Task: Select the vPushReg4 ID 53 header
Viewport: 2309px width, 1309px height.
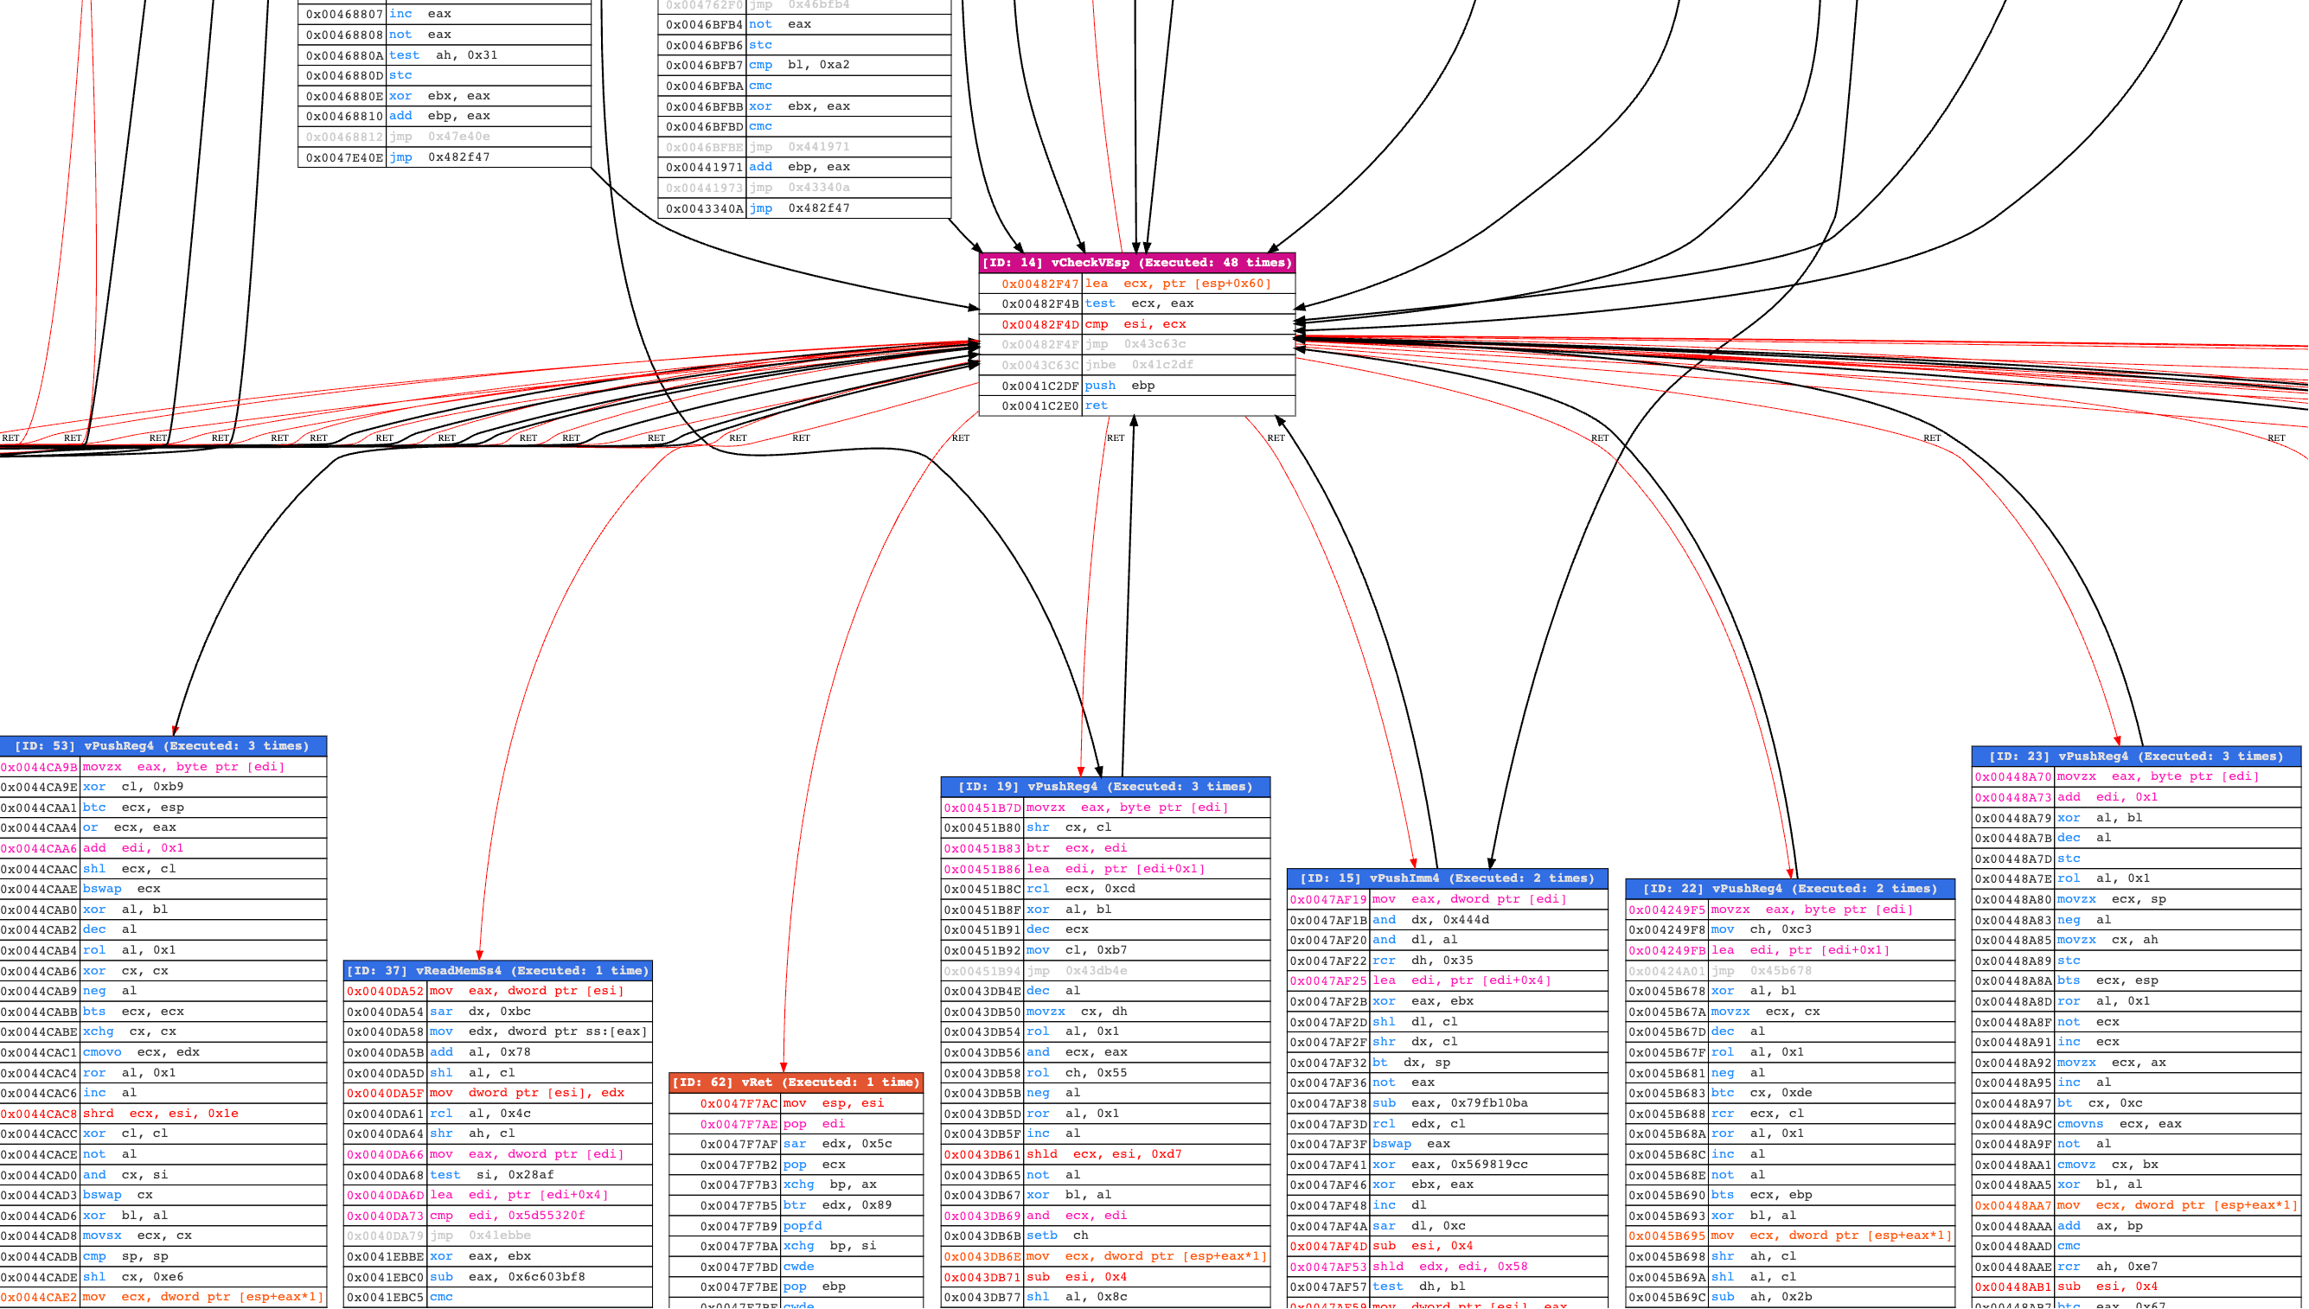Action: (162, 745)
